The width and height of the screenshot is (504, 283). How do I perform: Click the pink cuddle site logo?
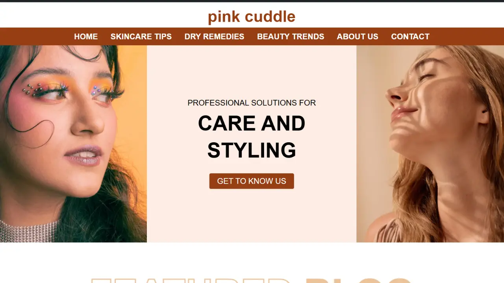(x=252, y=17)
